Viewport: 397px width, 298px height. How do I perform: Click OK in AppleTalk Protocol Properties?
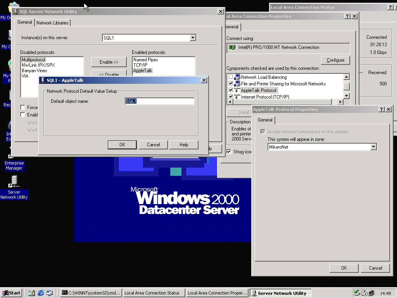coord(344,268)
